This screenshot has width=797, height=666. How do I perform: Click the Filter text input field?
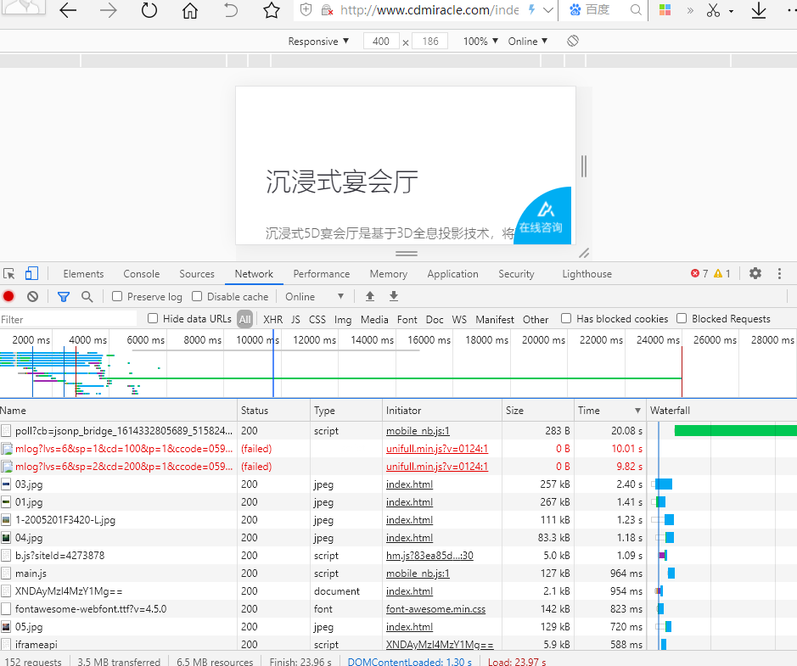click(x=68, y=320)
